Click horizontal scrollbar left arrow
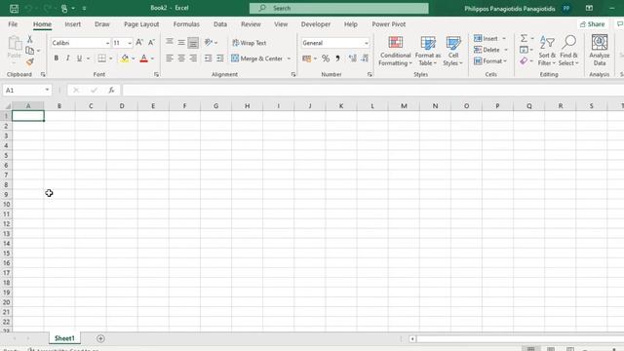Viewport: 624px width, 351px height. pyautogui.click(x=412, y=339)
